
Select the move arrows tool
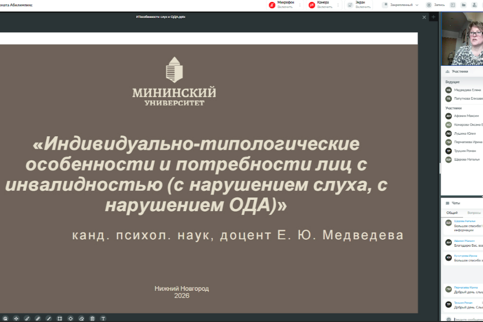coord(16,319)
